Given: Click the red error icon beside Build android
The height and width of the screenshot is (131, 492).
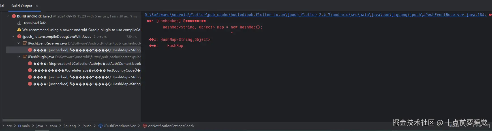Looking at the screenshot, I should click(14, 16).
